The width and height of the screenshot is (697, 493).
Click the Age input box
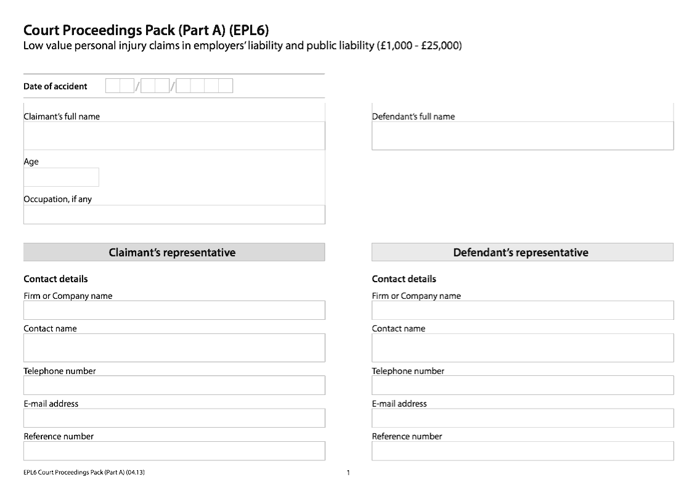tap(61, 177)
